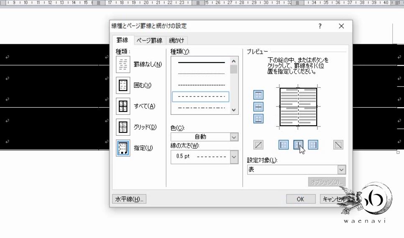The width and height of the screenshot is (404, 238).
Task: Open the 色 (color) dropdown showing 自動
Action: tap(205, 137)
